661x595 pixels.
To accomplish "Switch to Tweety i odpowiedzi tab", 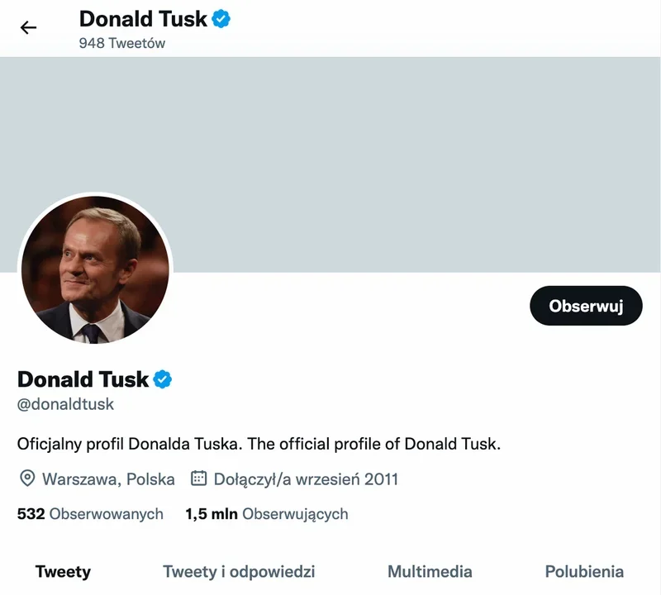I will 239,572.
